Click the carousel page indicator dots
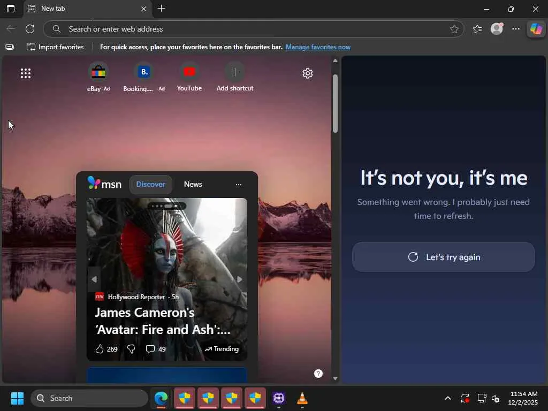This screenshot has width=548, height=411. pyautogui.click(x=167, y=206)
